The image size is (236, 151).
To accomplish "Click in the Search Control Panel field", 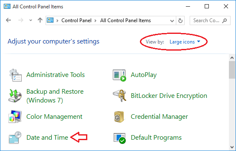I will pyautogui.click(x=210, y=20).
